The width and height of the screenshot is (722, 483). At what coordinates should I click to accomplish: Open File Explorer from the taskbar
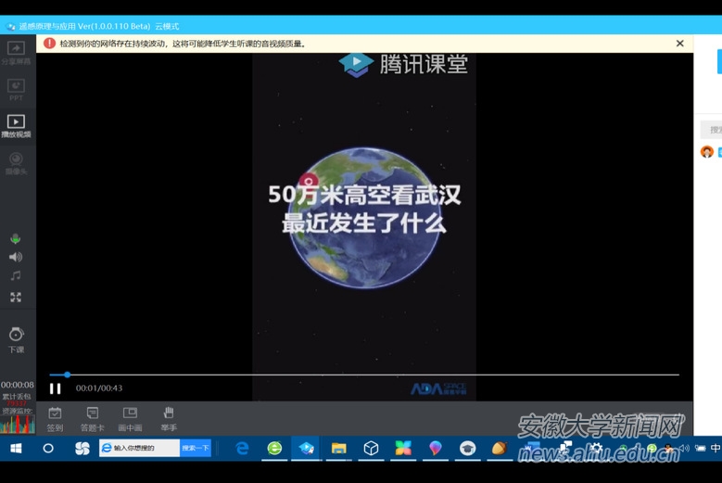339,449
